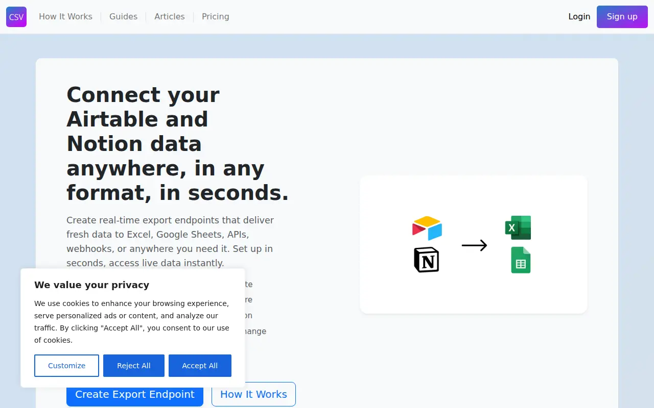The width and height of the screenshot is (654, 408).
Task: Accept all cookies
Action: (x=200, y=366)
